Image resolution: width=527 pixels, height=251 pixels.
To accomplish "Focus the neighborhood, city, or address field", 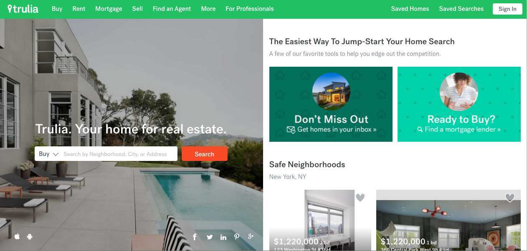I will tap(119, 154).
